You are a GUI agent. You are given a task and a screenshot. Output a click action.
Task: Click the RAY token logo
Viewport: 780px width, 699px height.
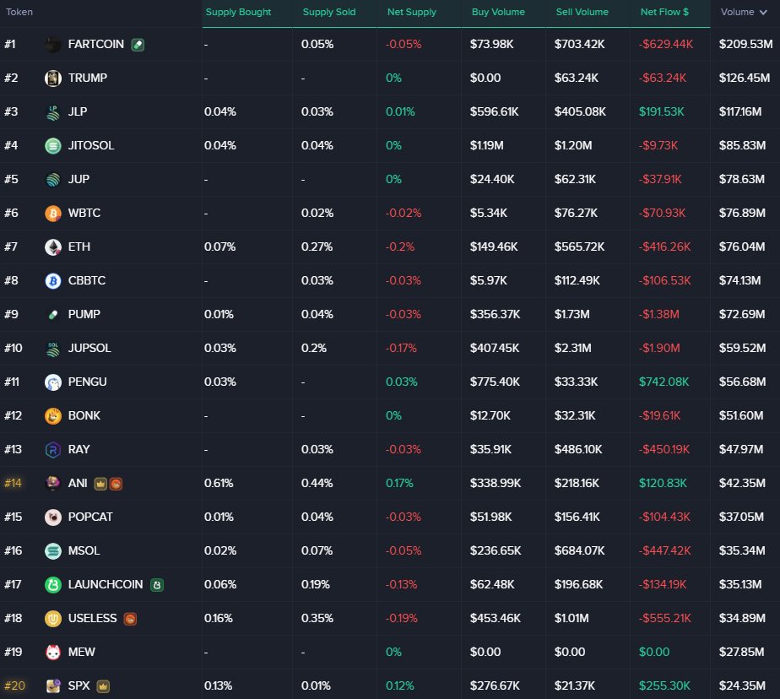(52, 450)
